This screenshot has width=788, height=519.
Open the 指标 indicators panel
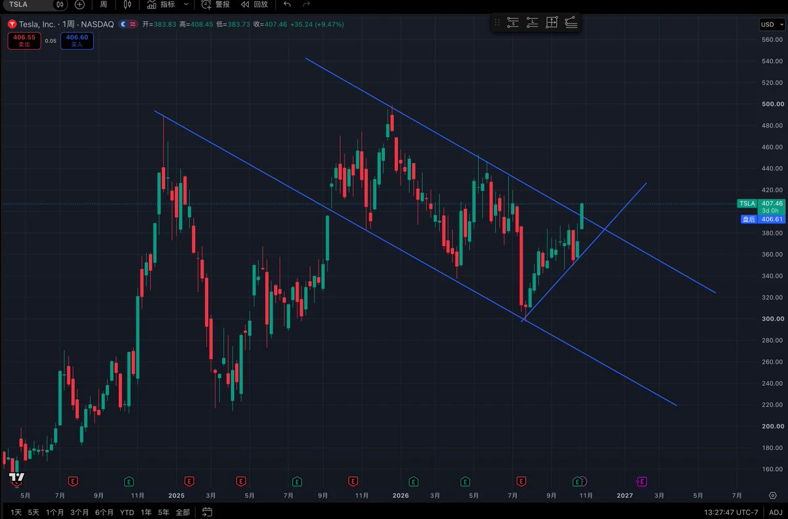tap(161, 4)
